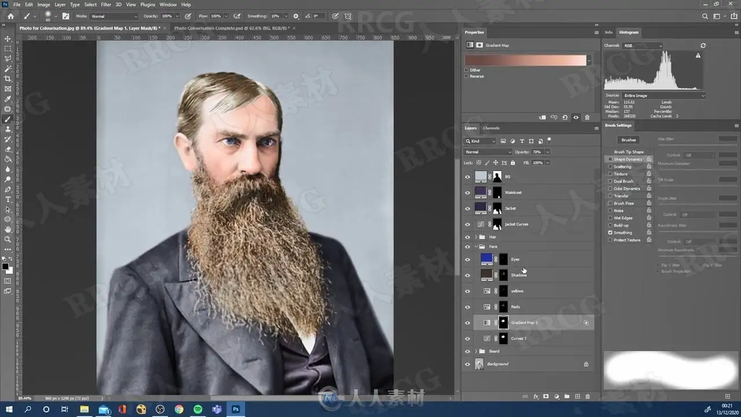The image size is (741, 417).
Task: Open the Plugins menu
Action: [148, 5]
